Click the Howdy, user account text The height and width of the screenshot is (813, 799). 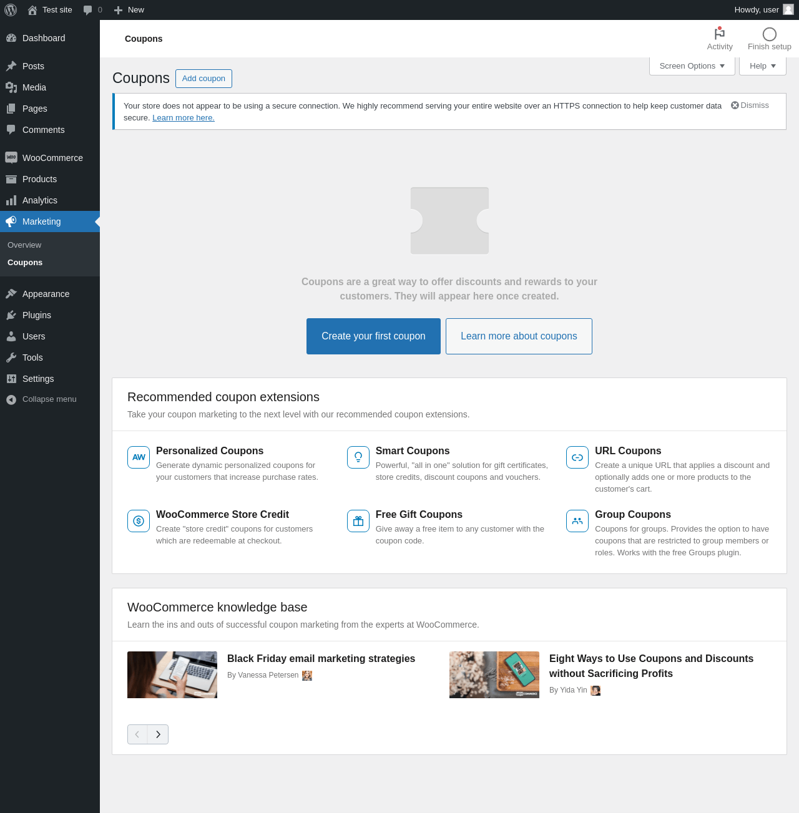coord(757,10)
